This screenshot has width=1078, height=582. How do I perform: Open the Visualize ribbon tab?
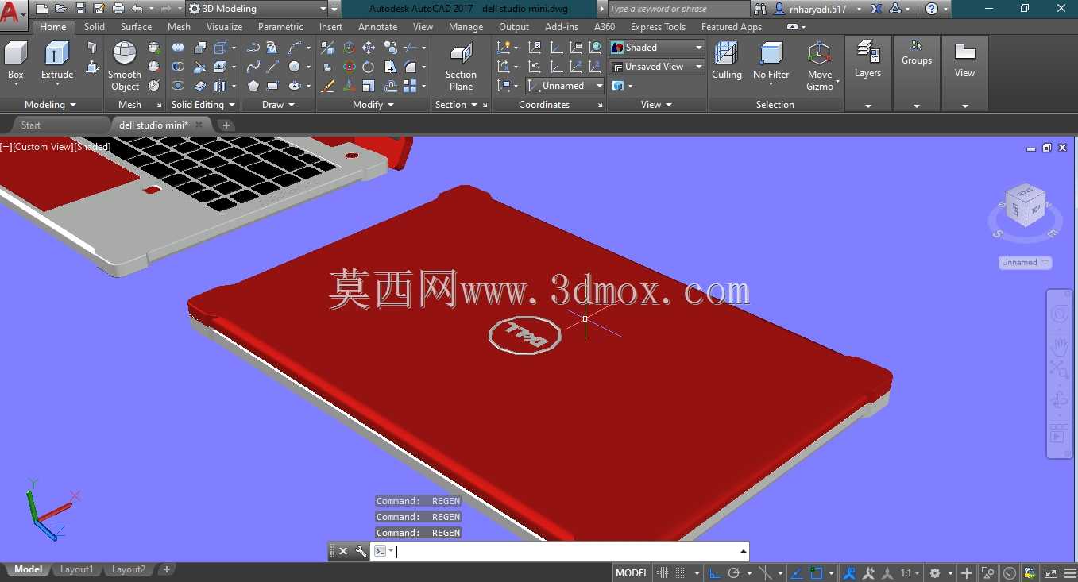point(224,27)
